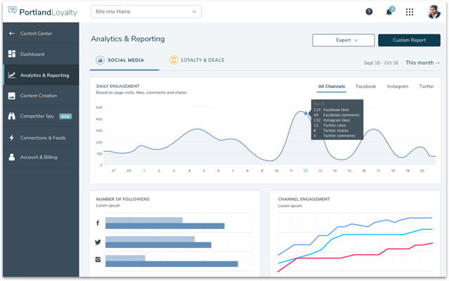449x281 pixels.
Task: Filter daily engagement by Twitter
Action: 426,86
